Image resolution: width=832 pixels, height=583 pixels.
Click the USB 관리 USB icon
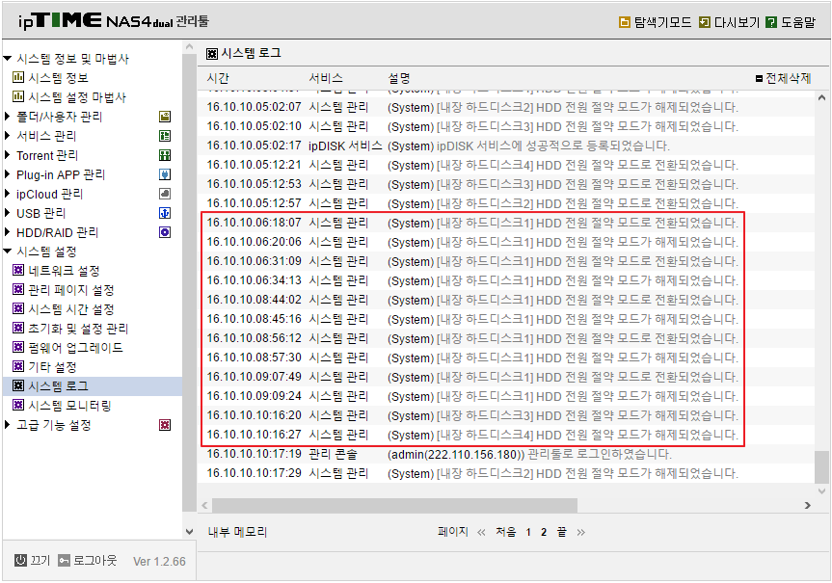click(x=165, y=213)
